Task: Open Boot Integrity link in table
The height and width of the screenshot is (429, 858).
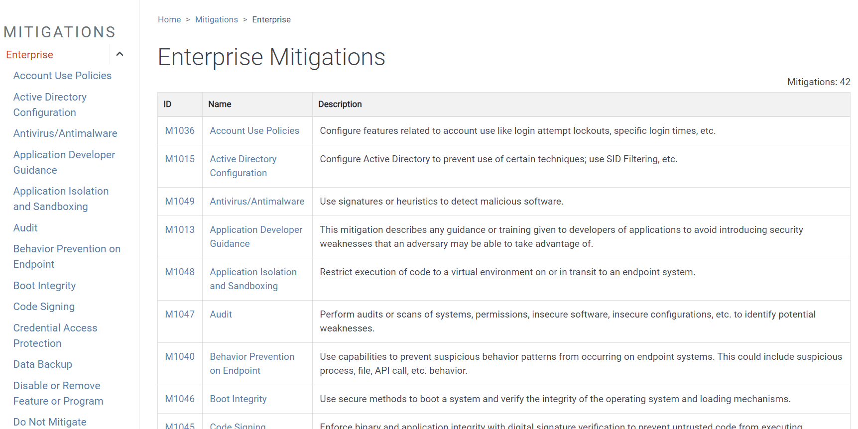Action: [x=238, y=399]
